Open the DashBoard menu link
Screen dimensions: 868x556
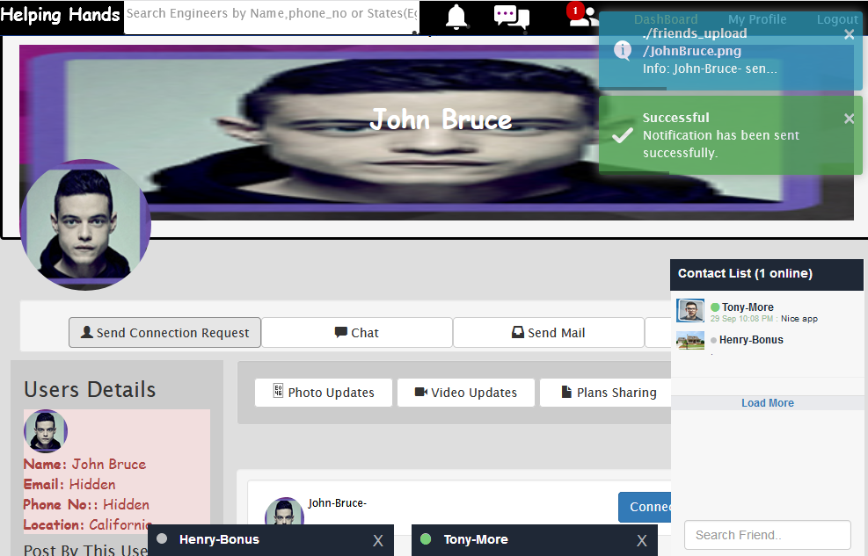tap(666, 19)
